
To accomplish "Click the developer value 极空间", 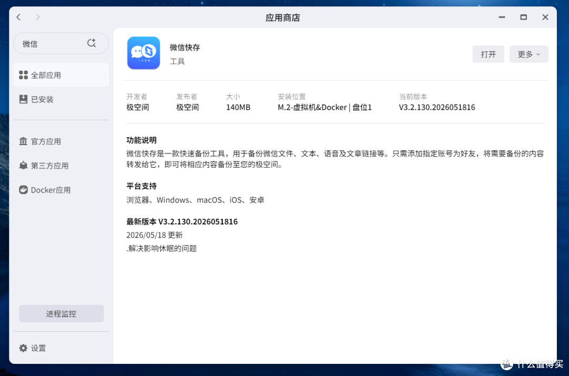I will [138, 107].
